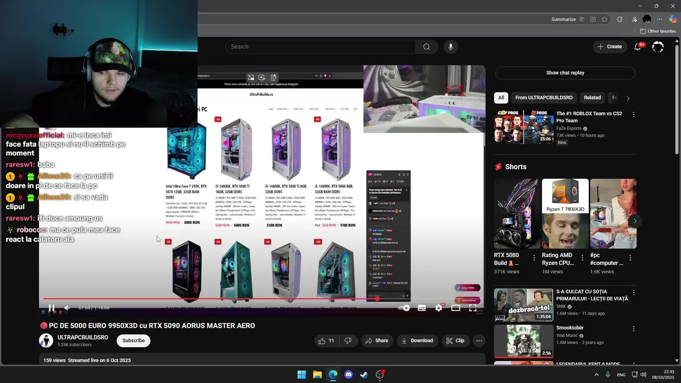Switch to theater mode
Screen dimensions: 681x383
pyautogui.click(x=455, y=307)
